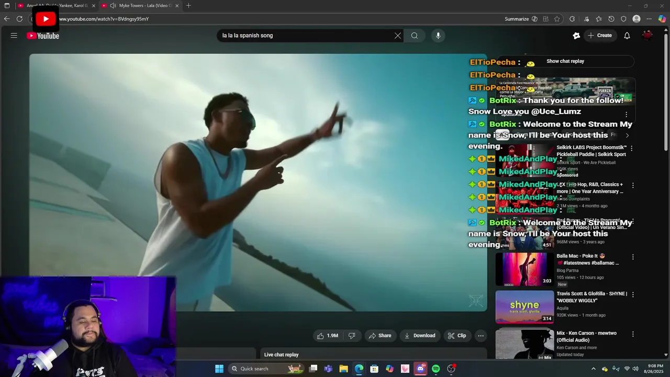670x377 pixels.
Task: Start voice search with microphone
Action: [x=438, y=36]
